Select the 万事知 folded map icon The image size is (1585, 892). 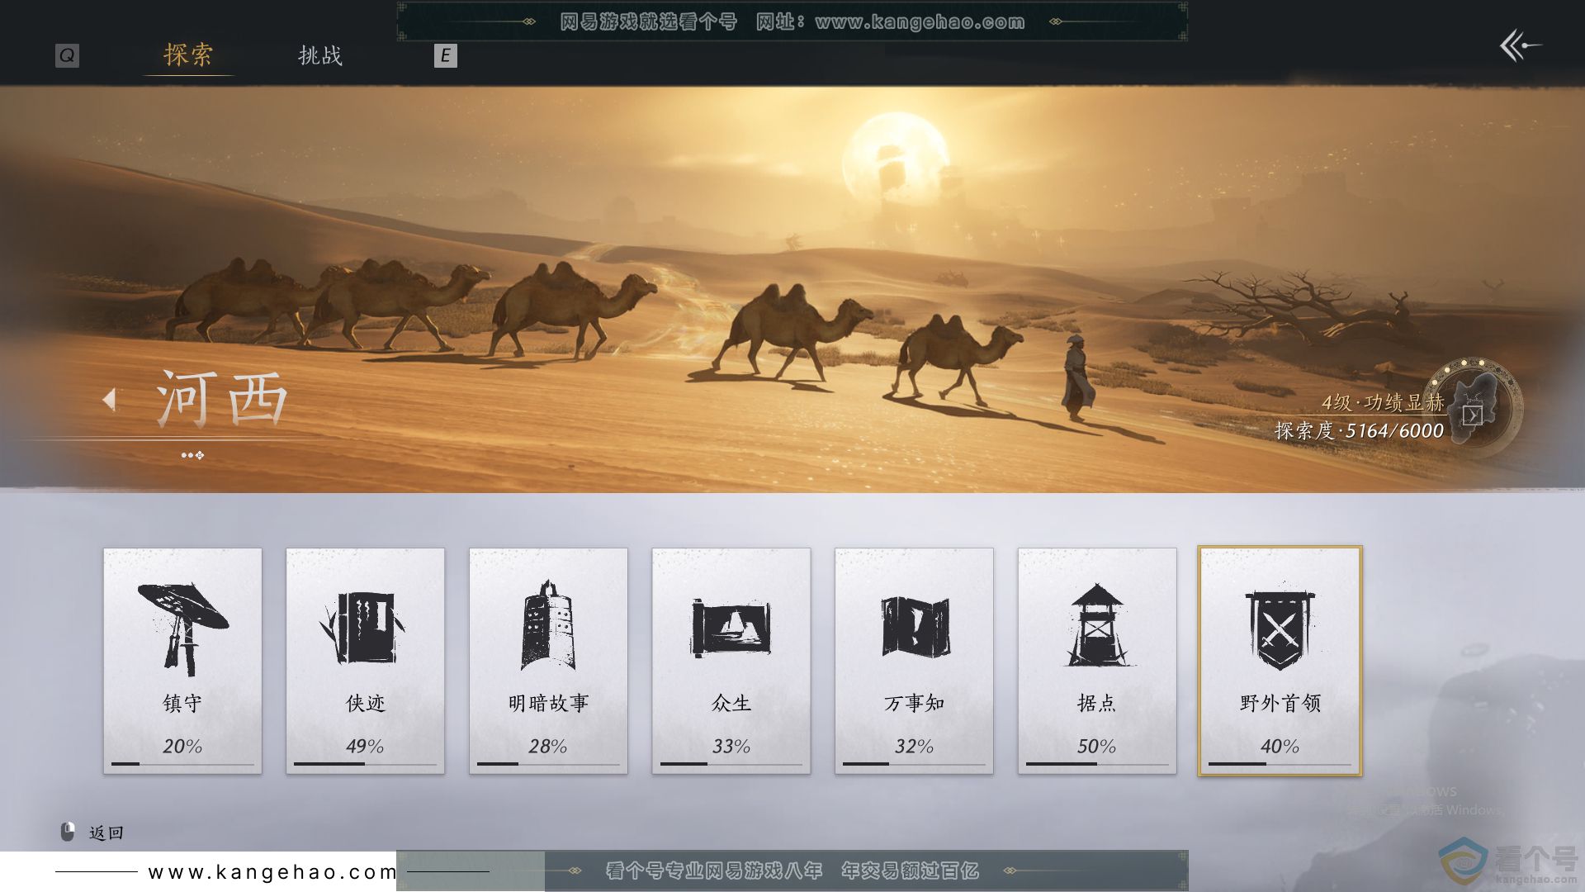tap(915, 626)
